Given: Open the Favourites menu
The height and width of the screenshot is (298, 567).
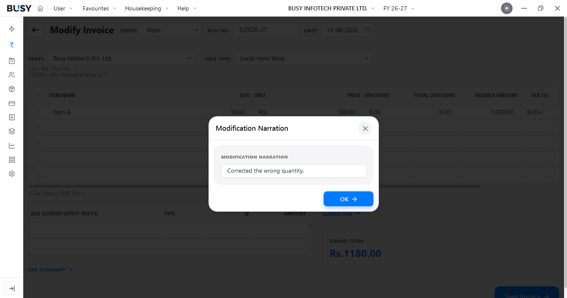Looking at the screenshot, I should coord(99,8).
